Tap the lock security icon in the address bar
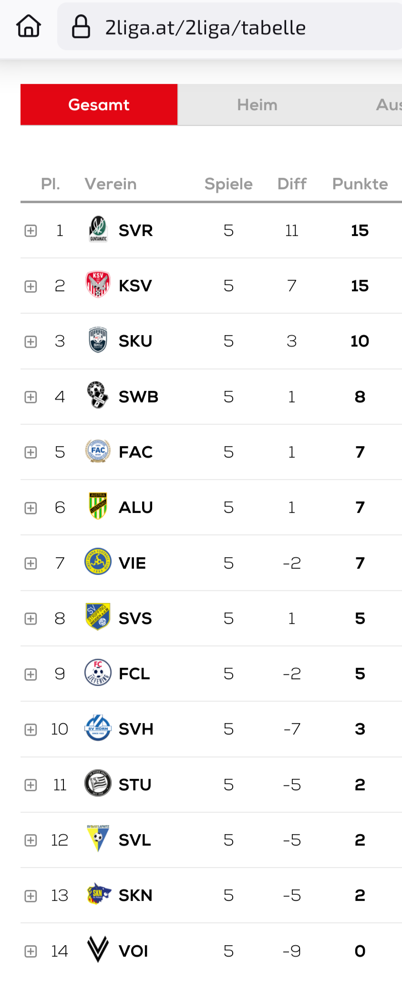This screenshot has width=402, height=989. pyautogui.click(x=81, y=26)
